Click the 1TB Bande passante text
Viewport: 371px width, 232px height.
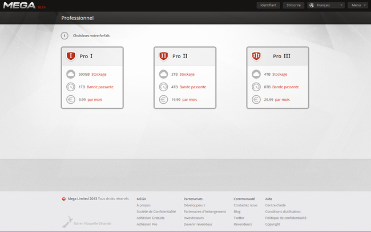96,87
